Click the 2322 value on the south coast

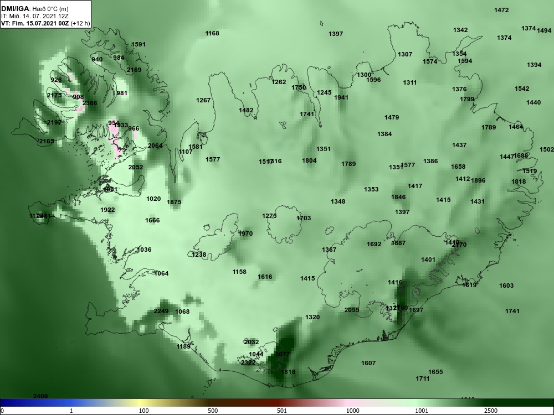248,362
